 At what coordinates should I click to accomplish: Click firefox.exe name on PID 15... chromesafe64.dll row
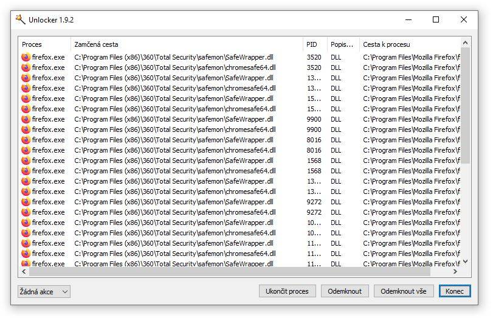pyautogui.click(x=49, y=109)
